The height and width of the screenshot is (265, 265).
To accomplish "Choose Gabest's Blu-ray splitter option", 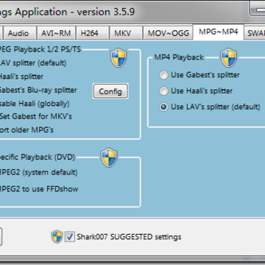I will point(38,90).
